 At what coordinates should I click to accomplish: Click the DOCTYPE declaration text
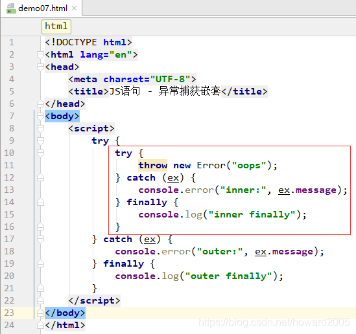[x=88, y=42]
